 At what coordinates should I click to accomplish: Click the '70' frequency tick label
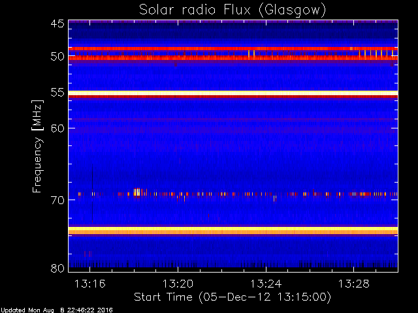tap(57, 200)
